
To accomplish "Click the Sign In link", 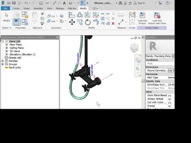I will [141, 3].
